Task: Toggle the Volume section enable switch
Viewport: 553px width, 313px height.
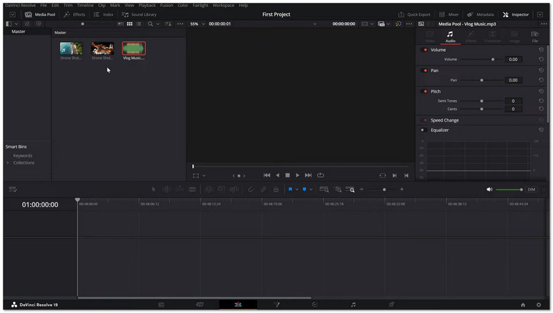Action: point(424,50)
